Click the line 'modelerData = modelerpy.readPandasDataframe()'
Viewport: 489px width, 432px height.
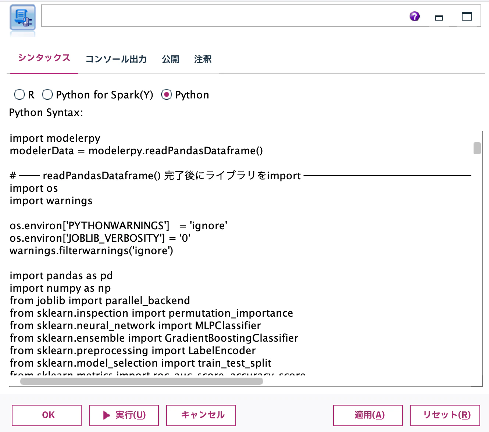tap(136, 151)
